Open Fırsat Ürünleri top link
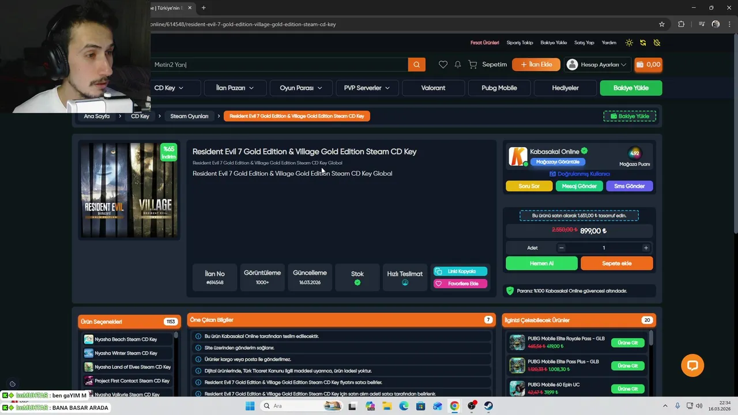Screen dimensions: 738x415 click(x=485, y=43)
